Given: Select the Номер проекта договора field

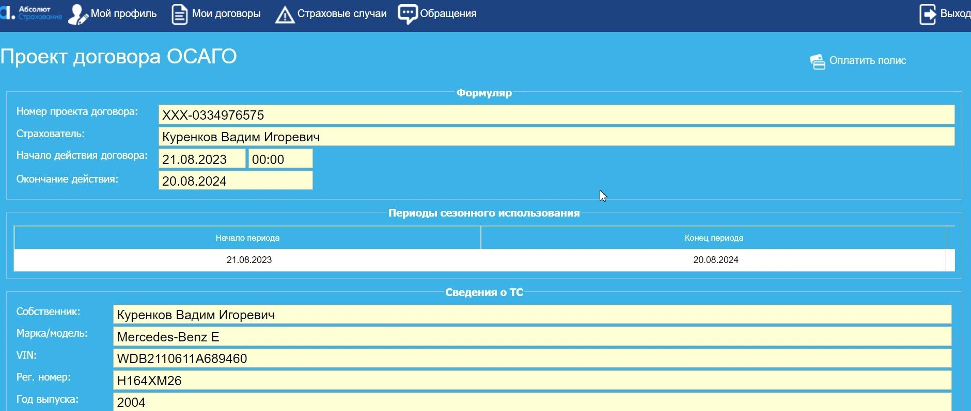Looking at the screenshot, I should click(556, 114).
